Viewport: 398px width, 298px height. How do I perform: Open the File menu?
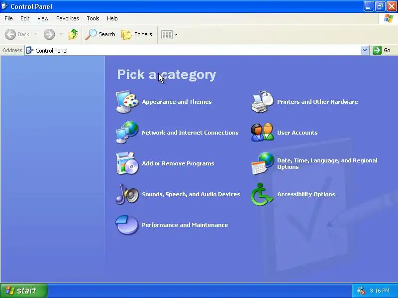pos(8,18)
